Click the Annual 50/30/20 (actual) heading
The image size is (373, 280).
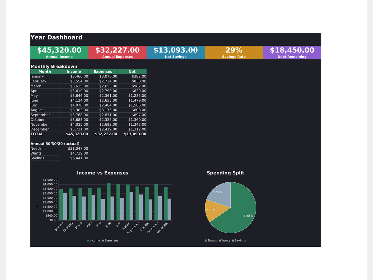tap(55, 144)
